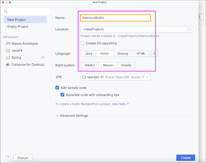Click the Cancel button
206x163 pixels.
point(23,158)
